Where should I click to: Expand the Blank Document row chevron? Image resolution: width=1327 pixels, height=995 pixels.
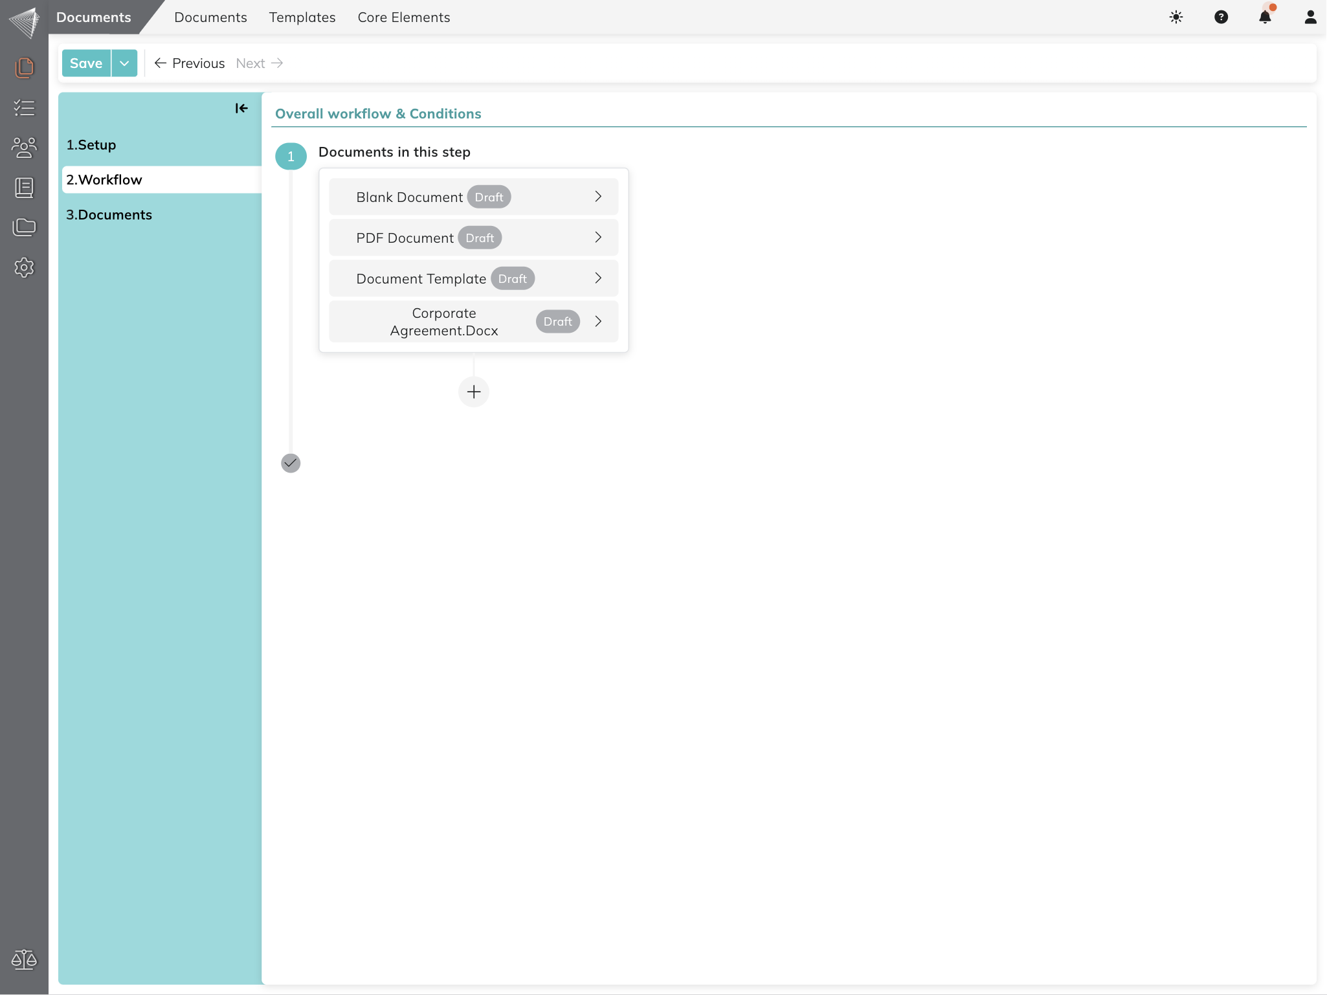click(x=598, y=197)
